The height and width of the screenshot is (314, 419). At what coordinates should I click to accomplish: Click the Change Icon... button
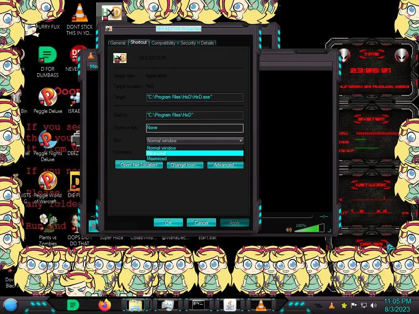pyautogui.click(x=185, y=165)
